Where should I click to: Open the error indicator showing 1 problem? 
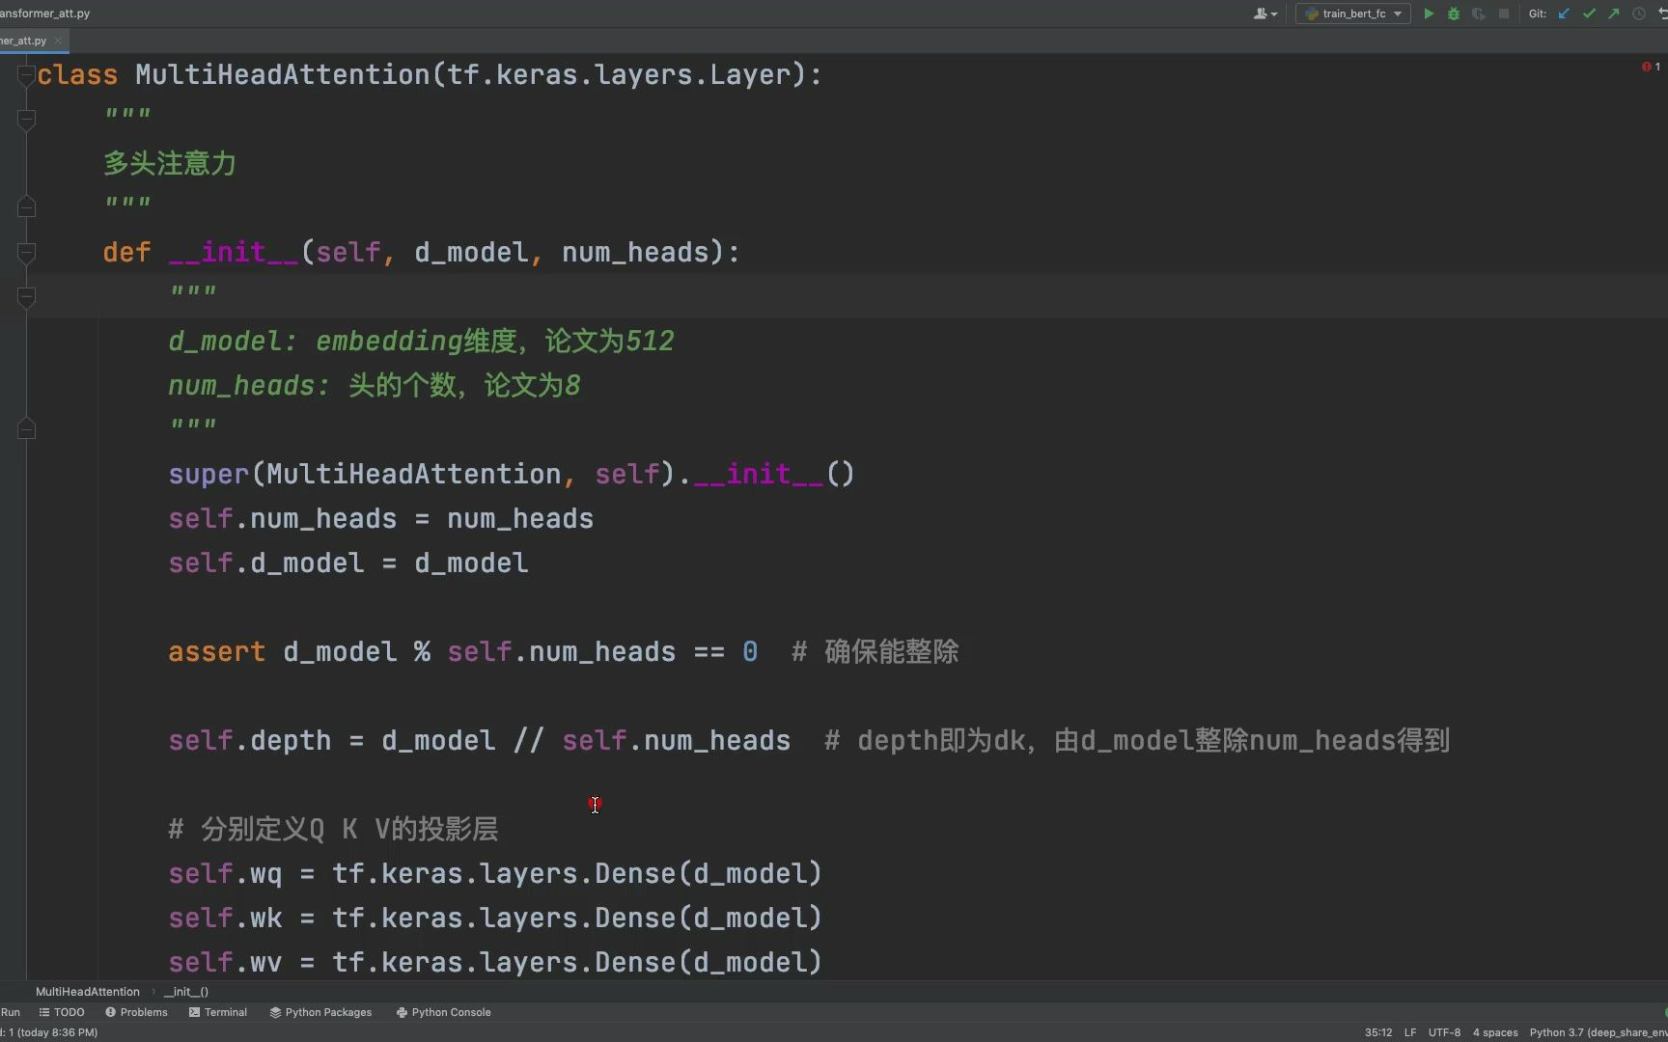[x=1651, y=67]
